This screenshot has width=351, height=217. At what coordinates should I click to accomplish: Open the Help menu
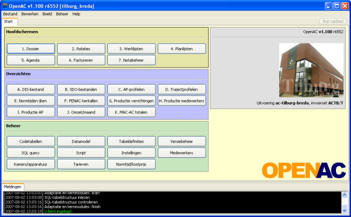76,14
